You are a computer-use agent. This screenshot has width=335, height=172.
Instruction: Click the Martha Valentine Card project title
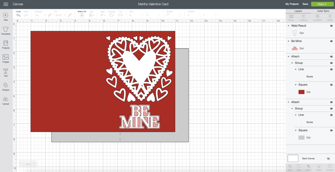tap(153, 4)
